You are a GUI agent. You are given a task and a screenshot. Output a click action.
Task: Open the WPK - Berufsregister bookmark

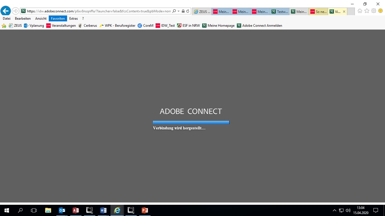pos(118,26)
